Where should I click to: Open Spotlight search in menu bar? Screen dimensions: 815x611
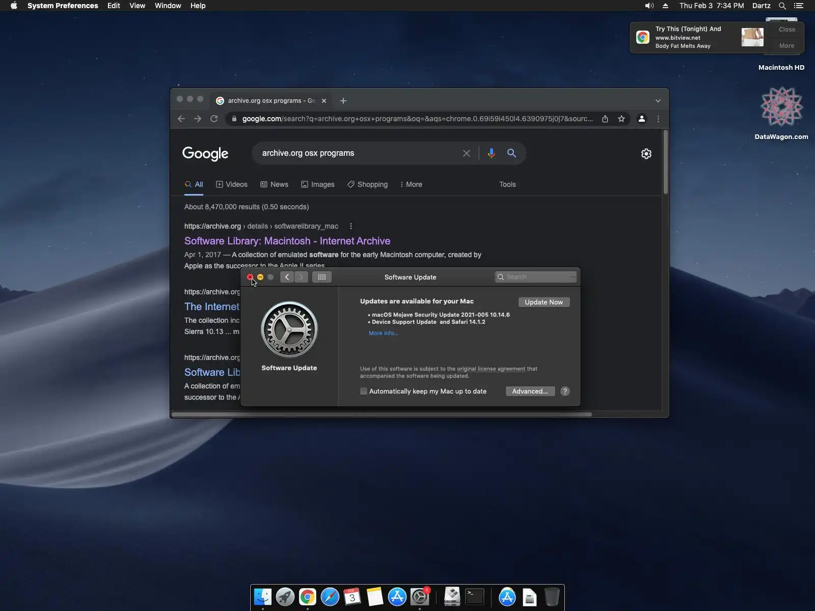[782, 6]
